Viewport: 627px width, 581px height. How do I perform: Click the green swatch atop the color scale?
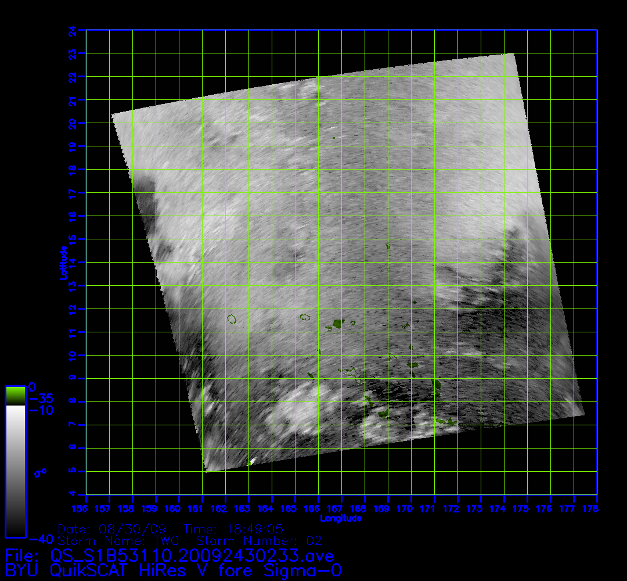[x=15, y=396]
